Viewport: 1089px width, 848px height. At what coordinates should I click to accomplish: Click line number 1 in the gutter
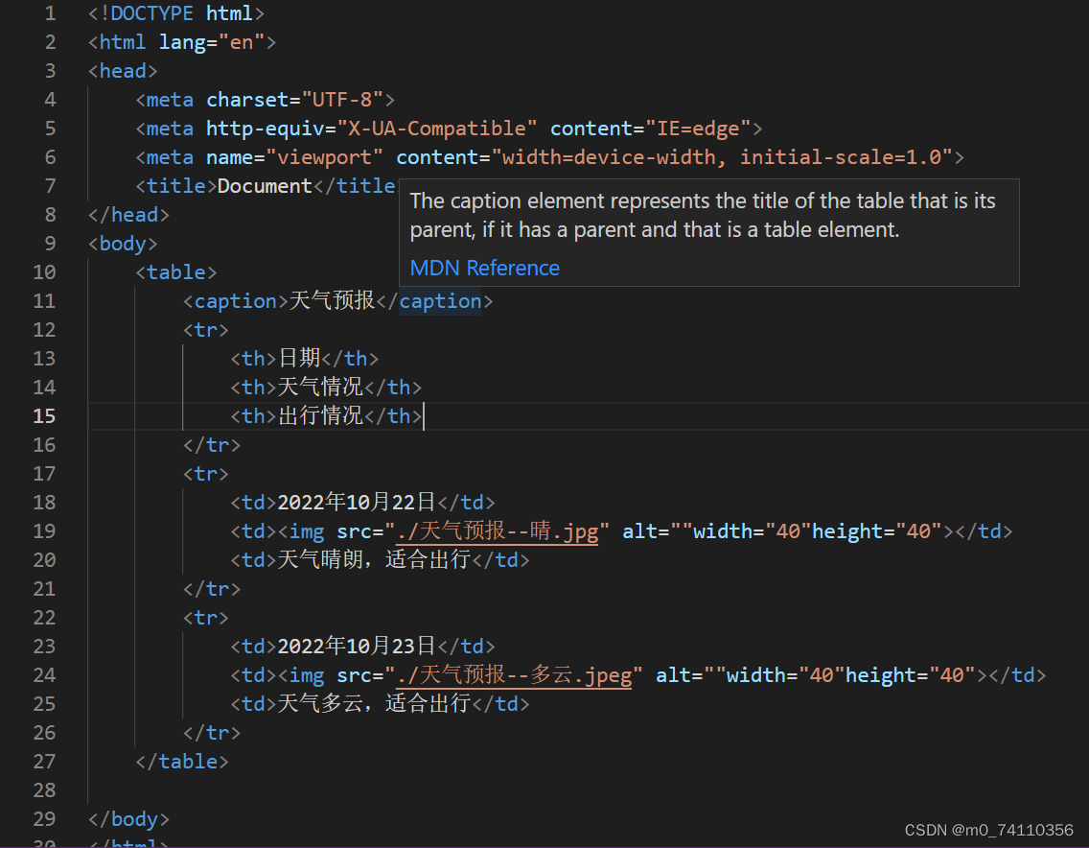coord(50,13)
